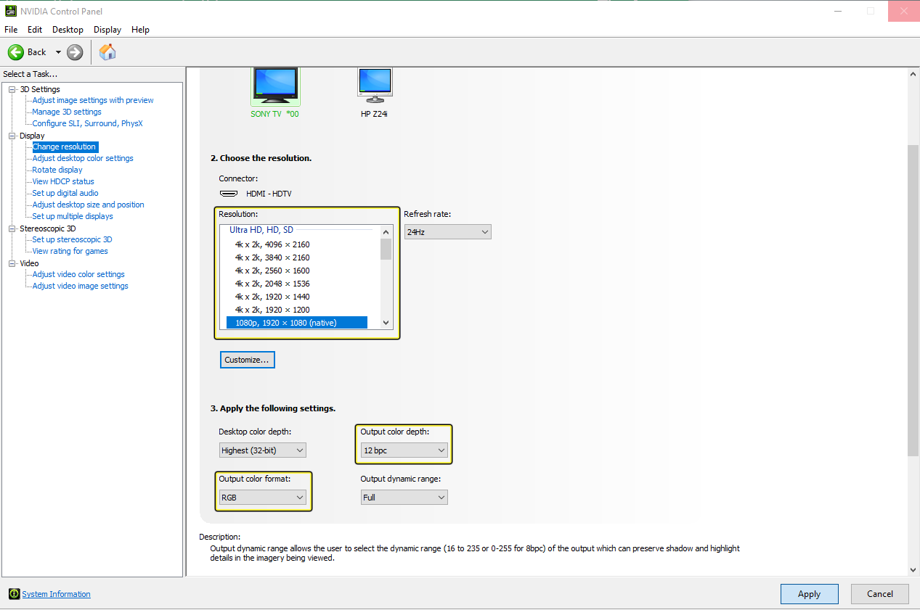Click the System Information icon
920x610 pixels.
[14, 594]
